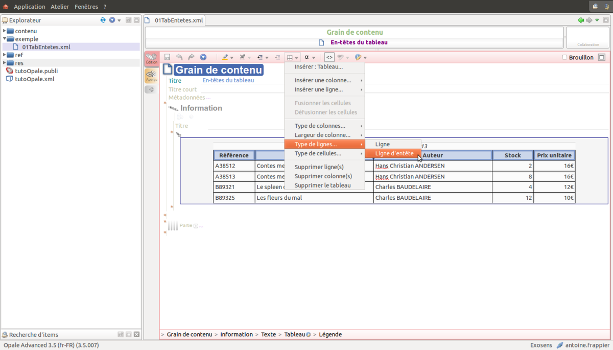Choose Supprimer le tableau menu entry
613x350 pixels.
pos(322,185)
